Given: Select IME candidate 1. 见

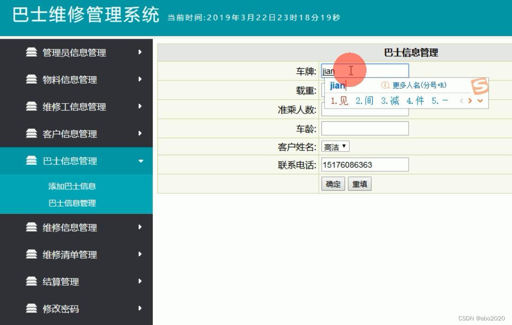Looking at the screenshot, I should 339,101.
